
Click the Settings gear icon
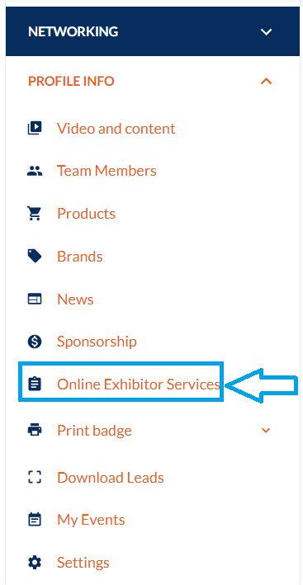point(35,562)
